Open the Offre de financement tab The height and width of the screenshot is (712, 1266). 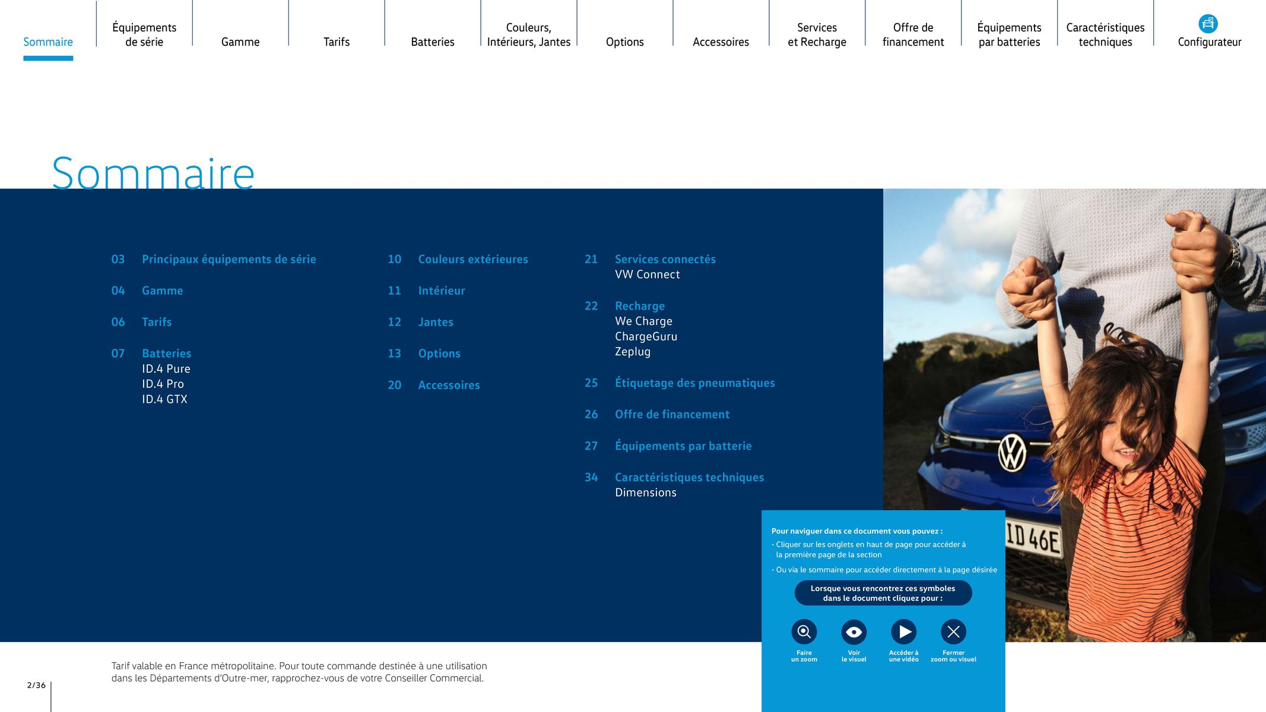(913, 34)
